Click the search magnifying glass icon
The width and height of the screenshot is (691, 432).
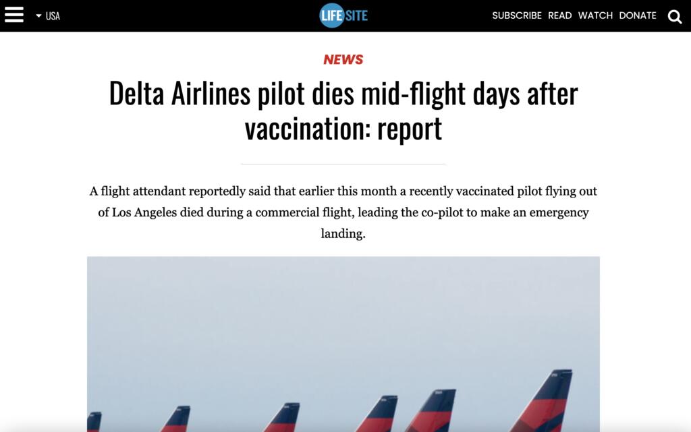click(674, 16)
